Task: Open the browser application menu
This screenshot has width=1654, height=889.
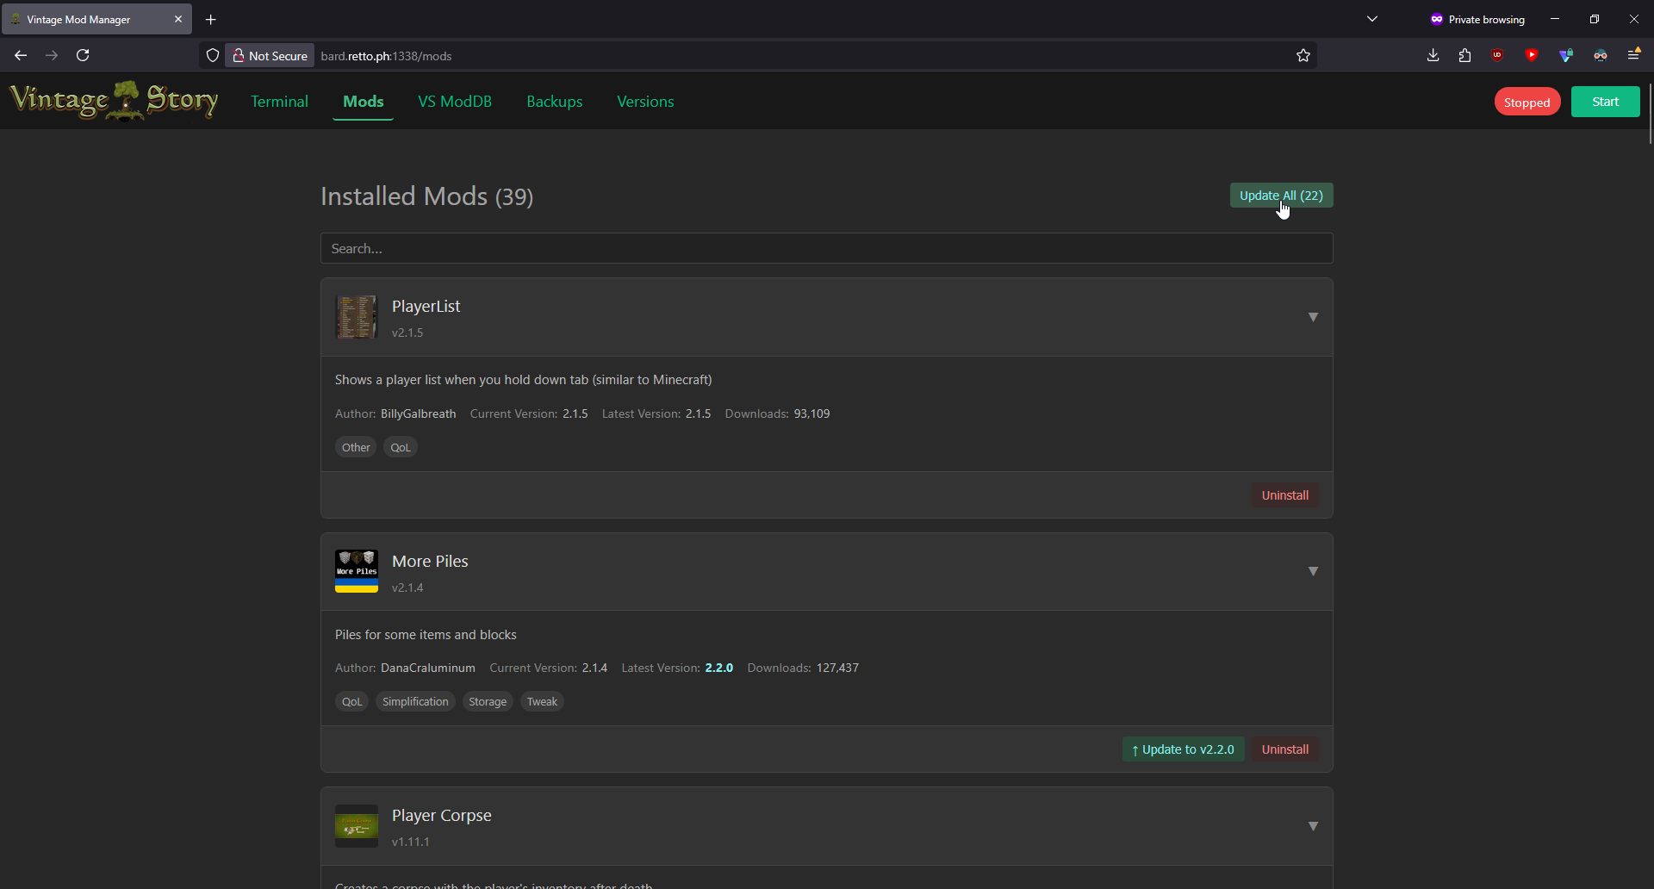Action: pos(1633,55)
